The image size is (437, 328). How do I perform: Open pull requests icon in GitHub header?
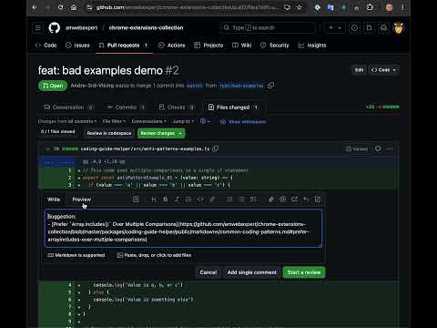369,28
